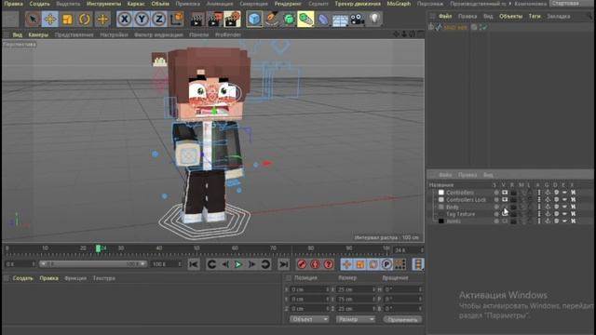
Task: Add a cube primitive
Action: click(254, 19)
